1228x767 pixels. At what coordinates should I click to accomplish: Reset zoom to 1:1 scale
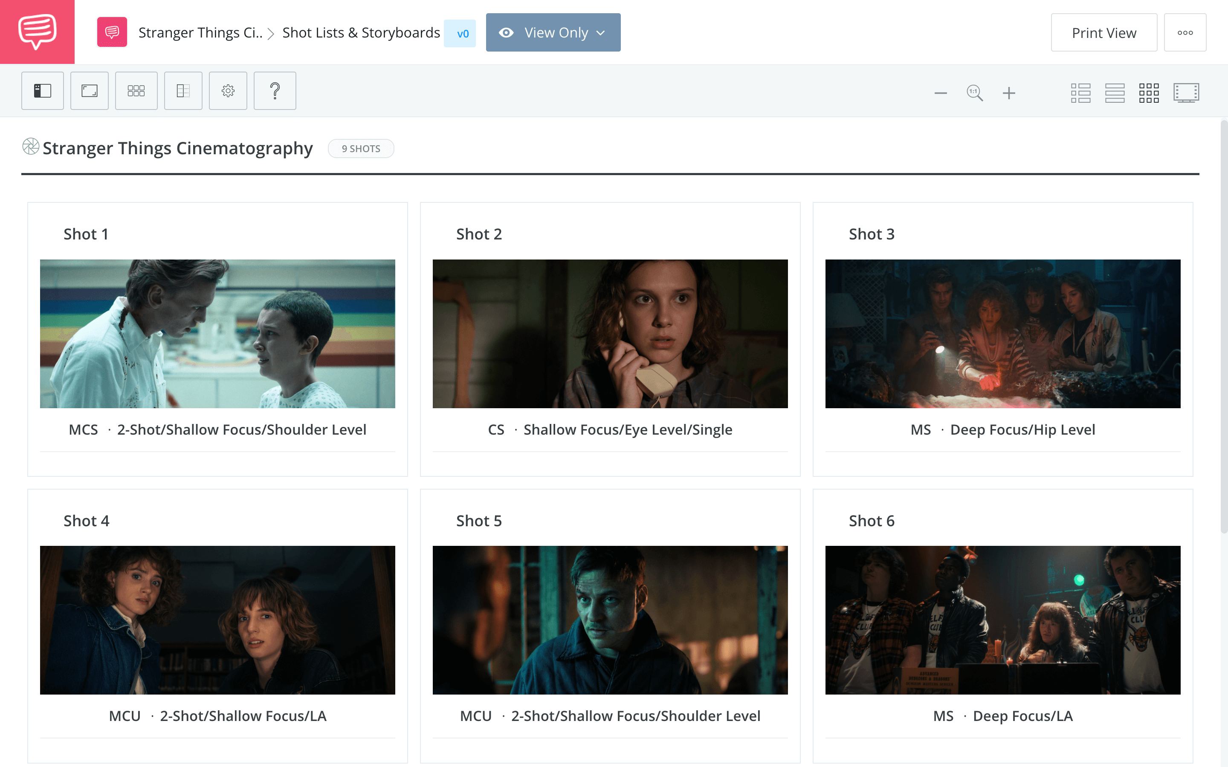click(975, 93)
